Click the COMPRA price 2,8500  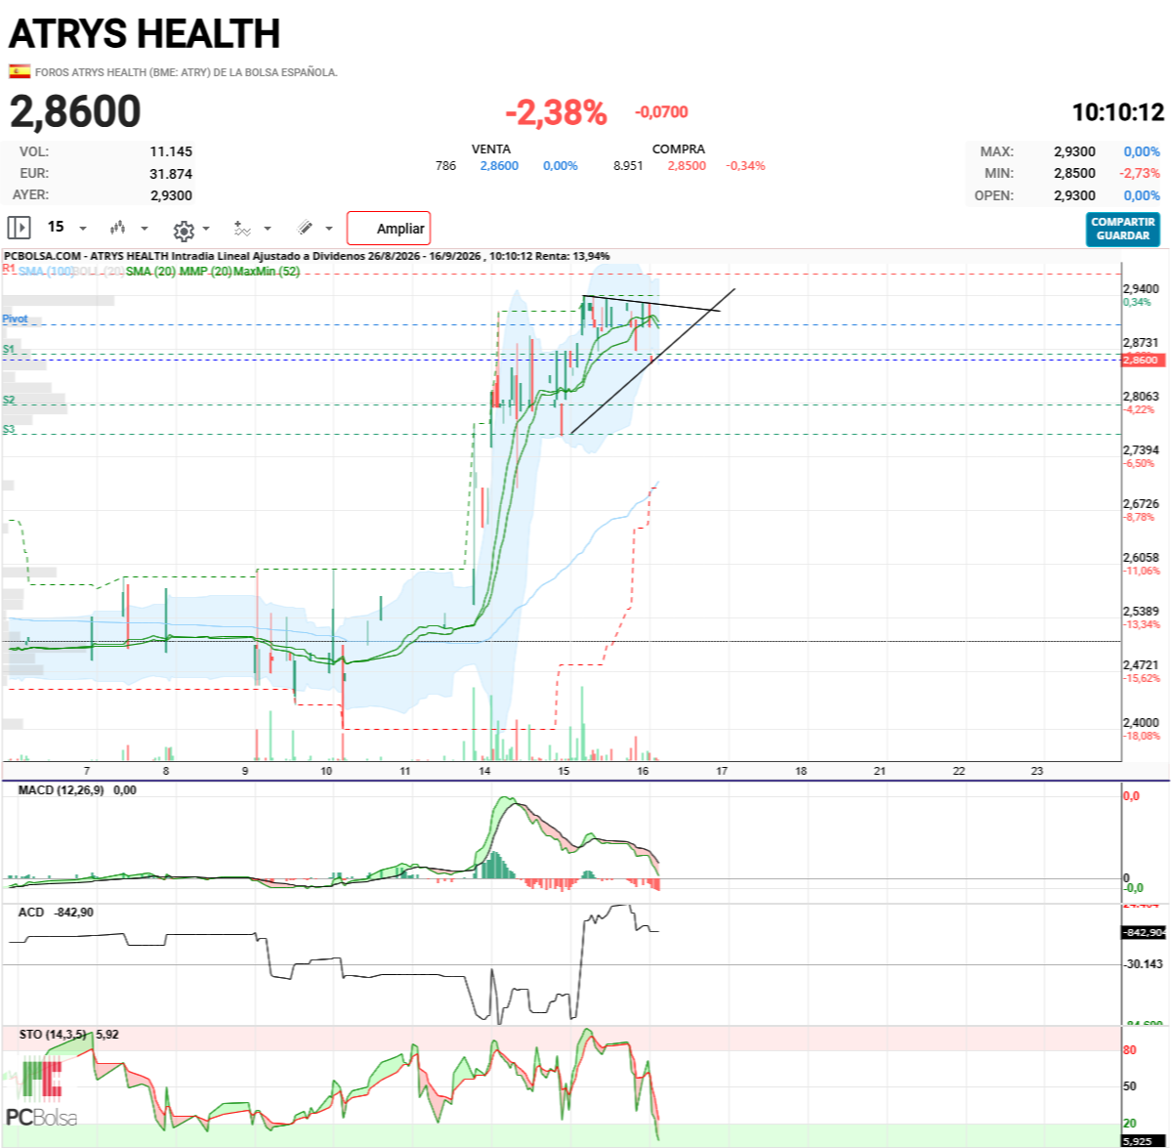coord(687,166)
